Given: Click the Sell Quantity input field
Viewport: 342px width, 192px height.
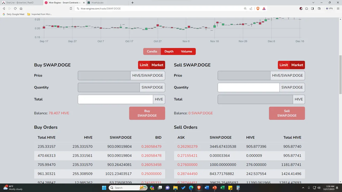Looking at the screenshot, I should point(248,87).
